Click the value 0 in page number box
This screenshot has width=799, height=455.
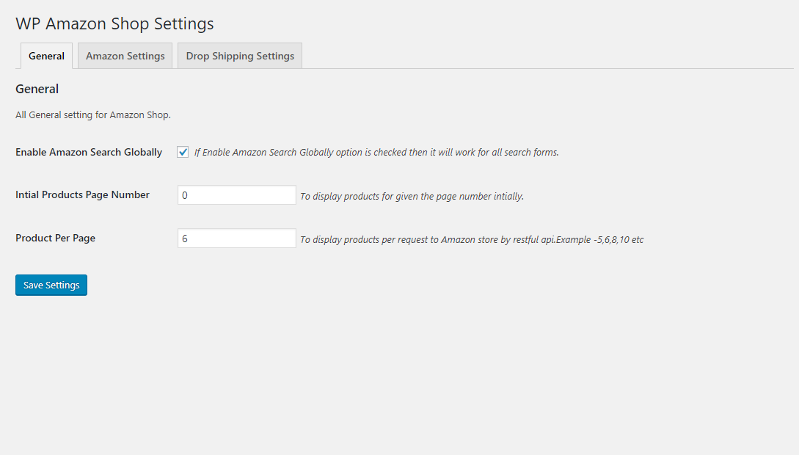[x=185, y=196]
